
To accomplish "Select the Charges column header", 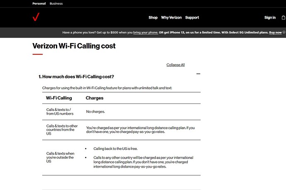I will [x=95, y=98].
